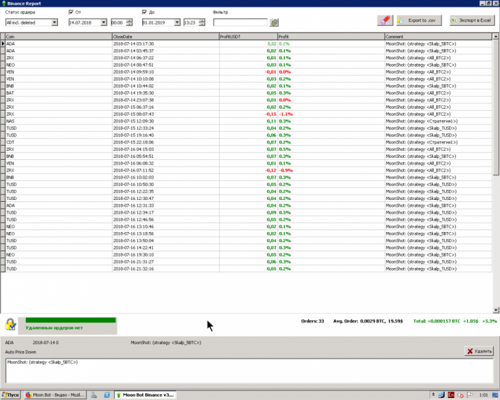Open the До date picker dropdown

tap(177, 22)
